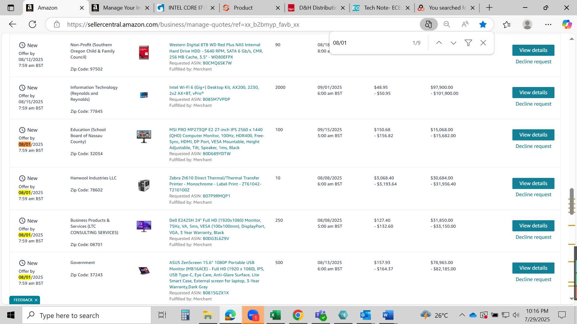577x324 pixels.
Task: Show hidden system tray icons
Action: click(462, 315)
